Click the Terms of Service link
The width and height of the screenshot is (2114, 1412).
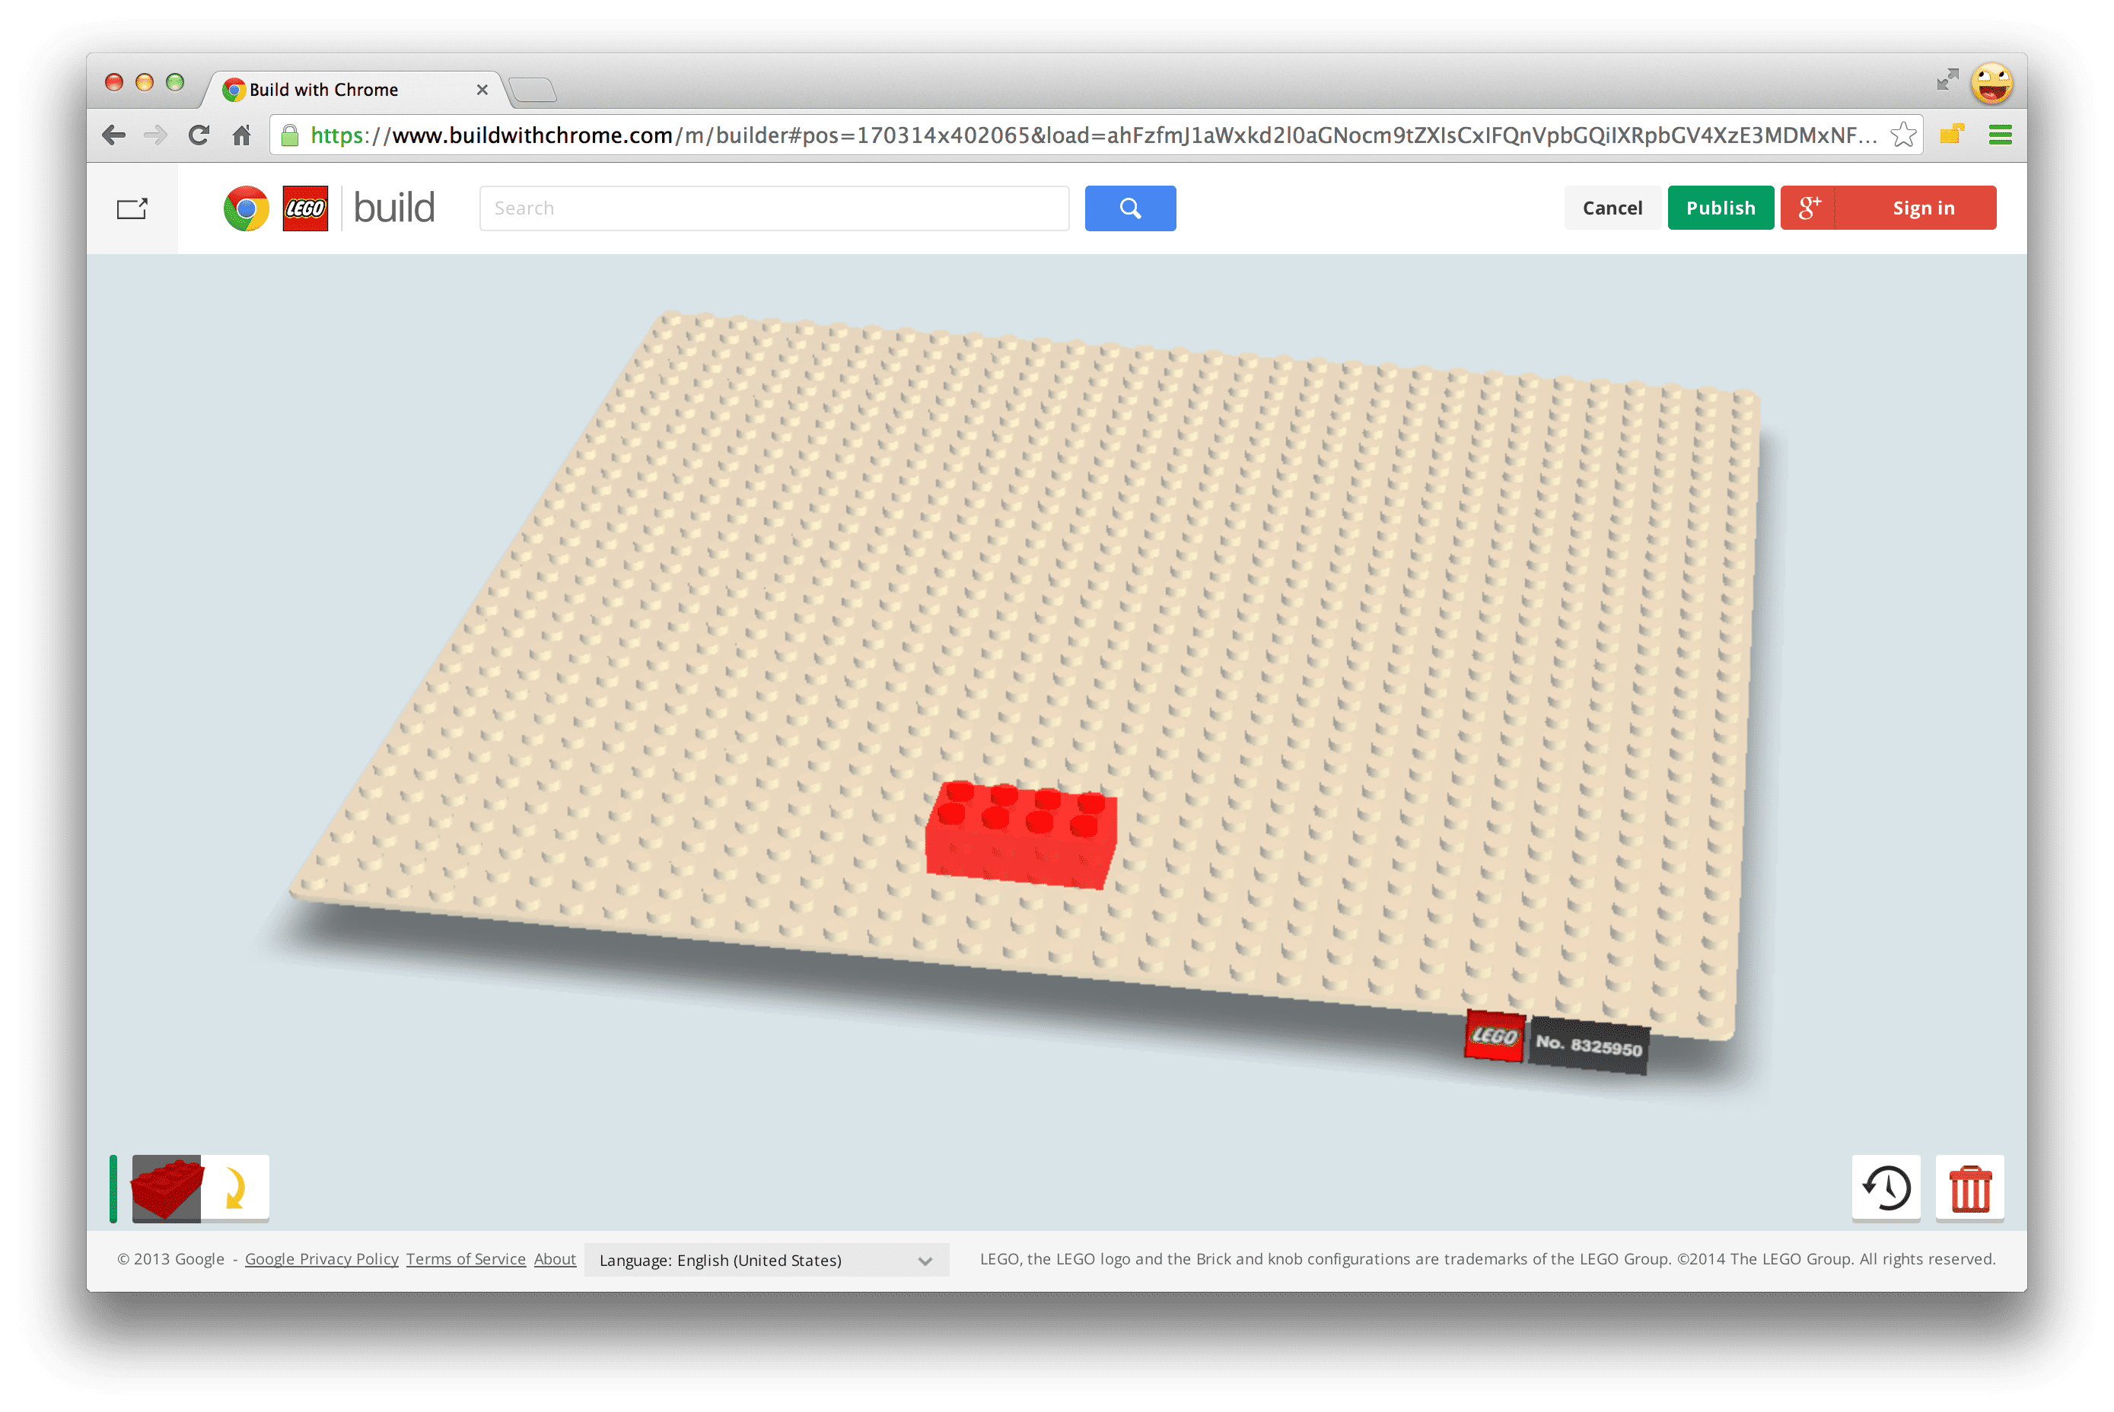(465, 1258)
